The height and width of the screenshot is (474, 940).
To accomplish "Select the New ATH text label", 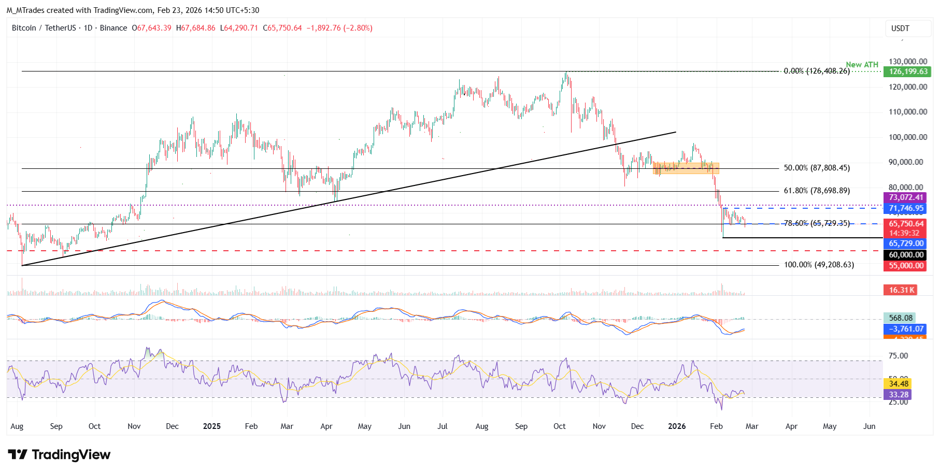I will [x=862, y=65].
